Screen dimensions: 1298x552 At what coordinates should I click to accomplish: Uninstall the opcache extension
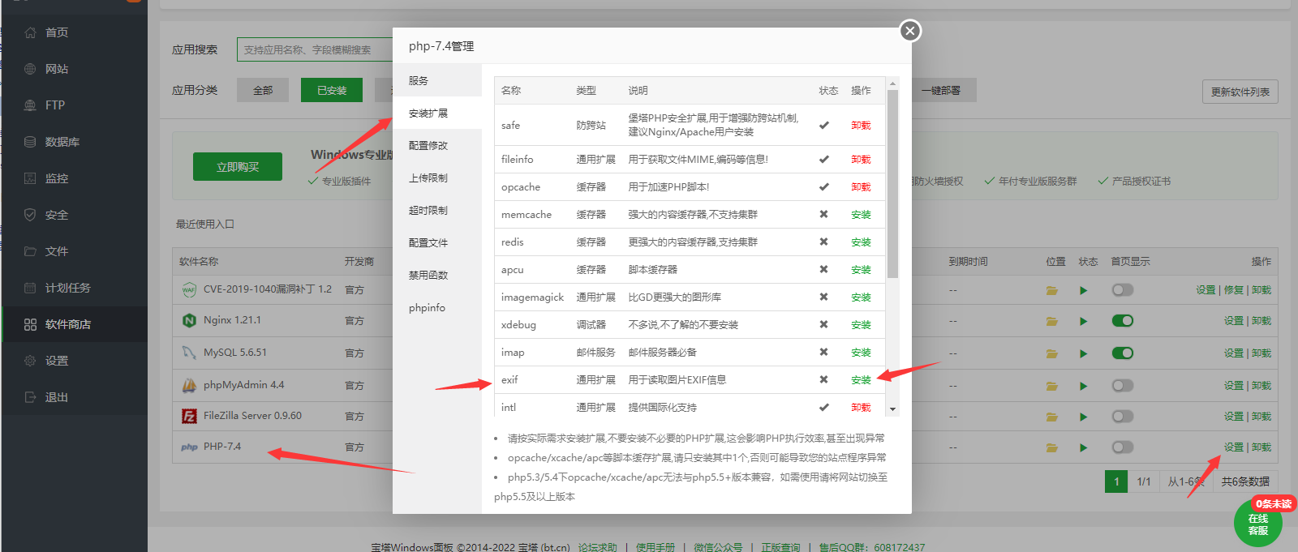861,187
